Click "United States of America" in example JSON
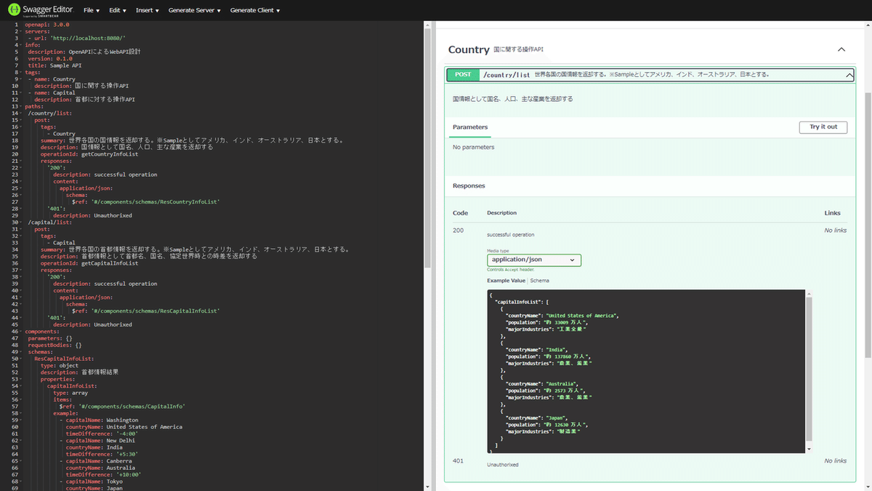This screenshot has height=491, width=872. [581, 315]
